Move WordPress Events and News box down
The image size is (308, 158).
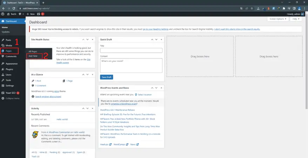[x=156, y=88]
